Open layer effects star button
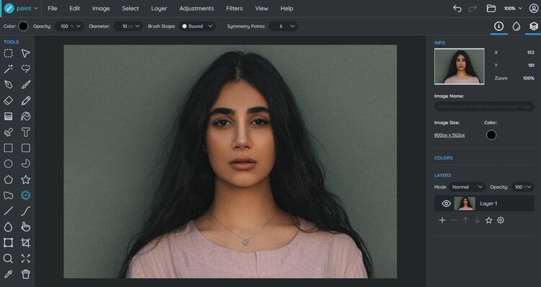The width and height of the screenshot is (541, 287). coord(488,220)
